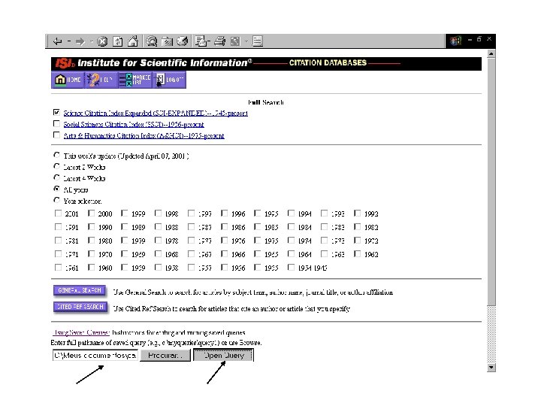Select This week's update radio button

click(x=56, y=155)
